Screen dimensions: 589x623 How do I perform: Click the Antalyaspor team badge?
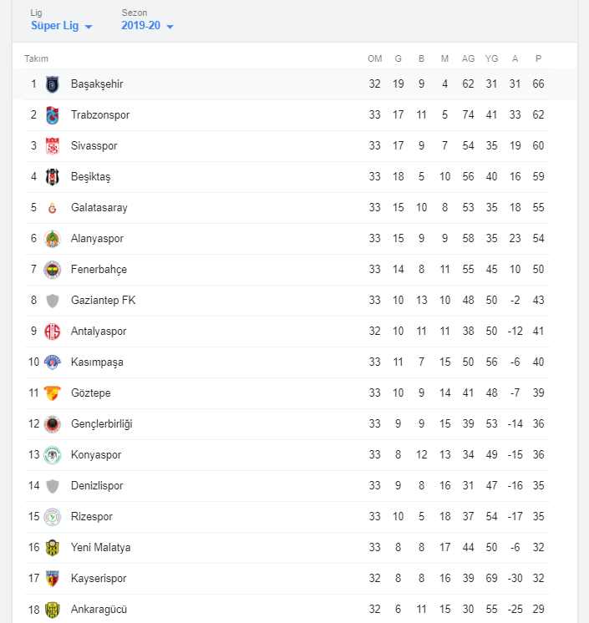pyautogui.click(x=53, y=332)
